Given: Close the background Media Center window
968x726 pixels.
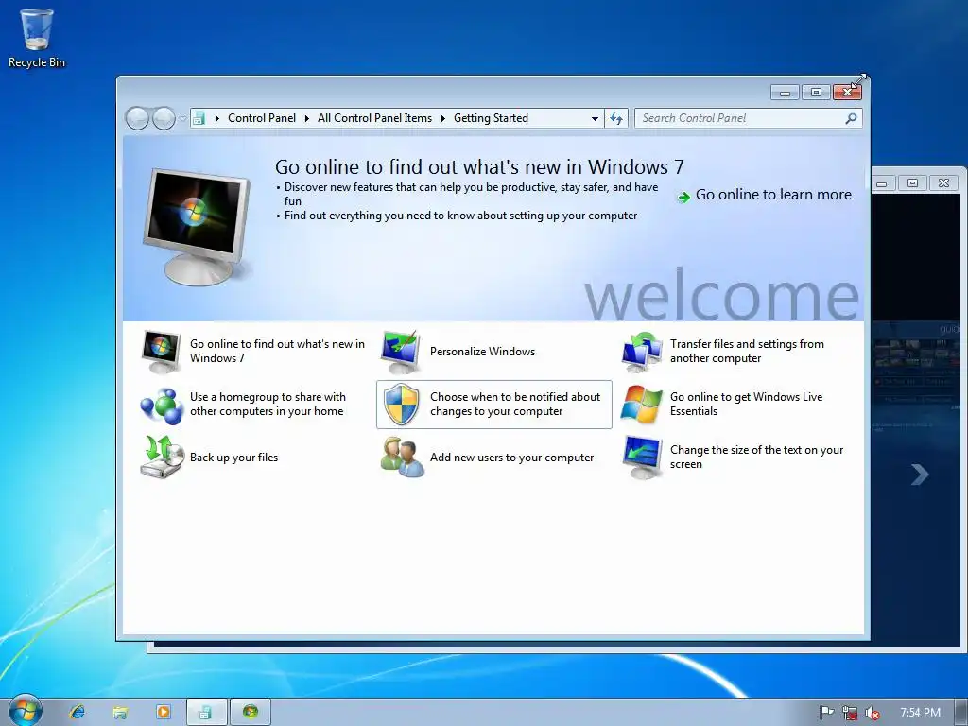Looking at the screenshot, I should click(x=944, y=183).
